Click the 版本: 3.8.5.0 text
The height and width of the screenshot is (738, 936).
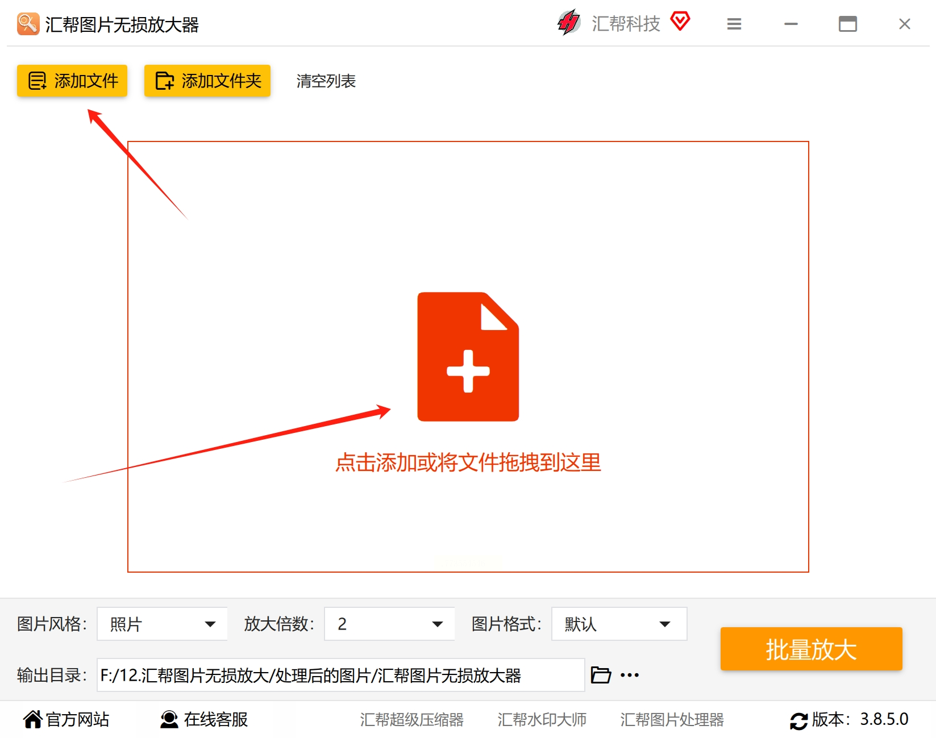[860, 719]
